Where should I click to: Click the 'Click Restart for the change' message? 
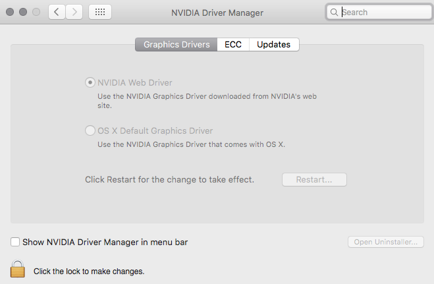[x=169, y=179]
